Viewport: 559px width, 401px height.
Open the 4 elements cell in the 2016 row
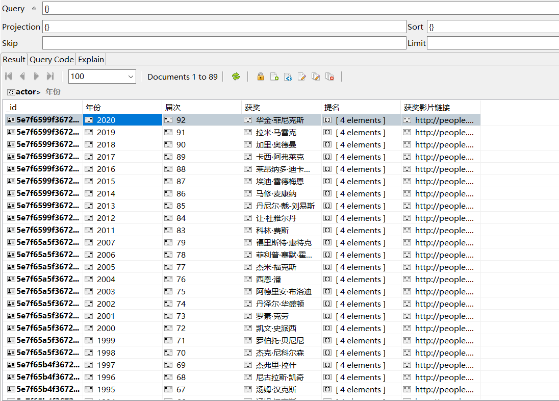[361, 169]
